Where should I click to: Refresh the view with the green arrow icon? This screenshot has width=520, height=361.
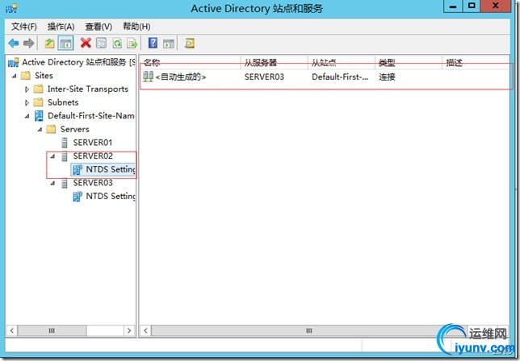(x=117, y=44)
